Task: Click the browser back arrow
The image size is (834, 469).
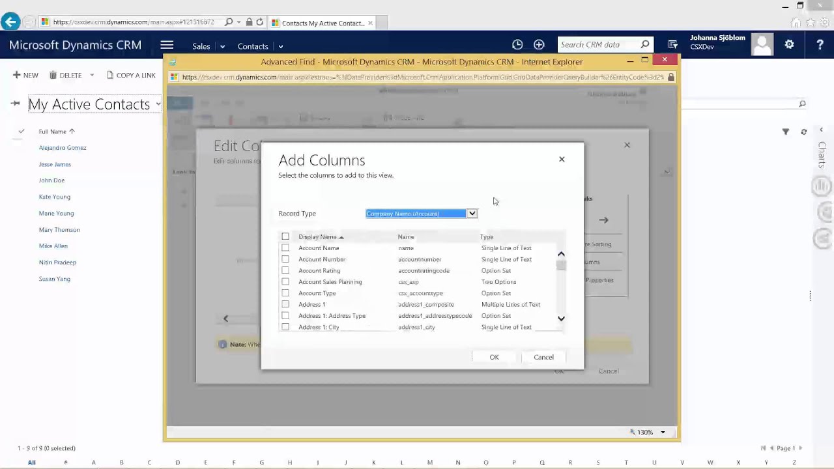Action: pos(10,22)
